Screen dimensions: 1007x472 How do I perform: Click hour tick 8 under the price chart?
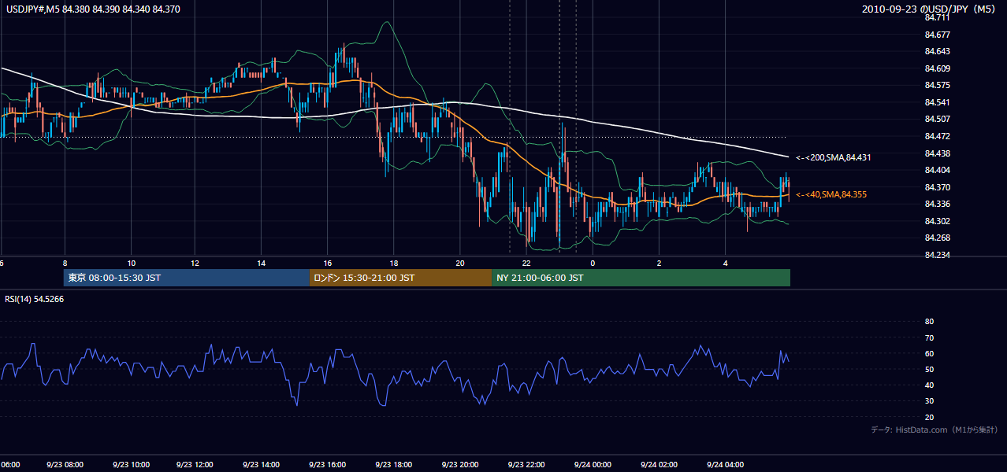pyautogui.click(x=65, y=263)
